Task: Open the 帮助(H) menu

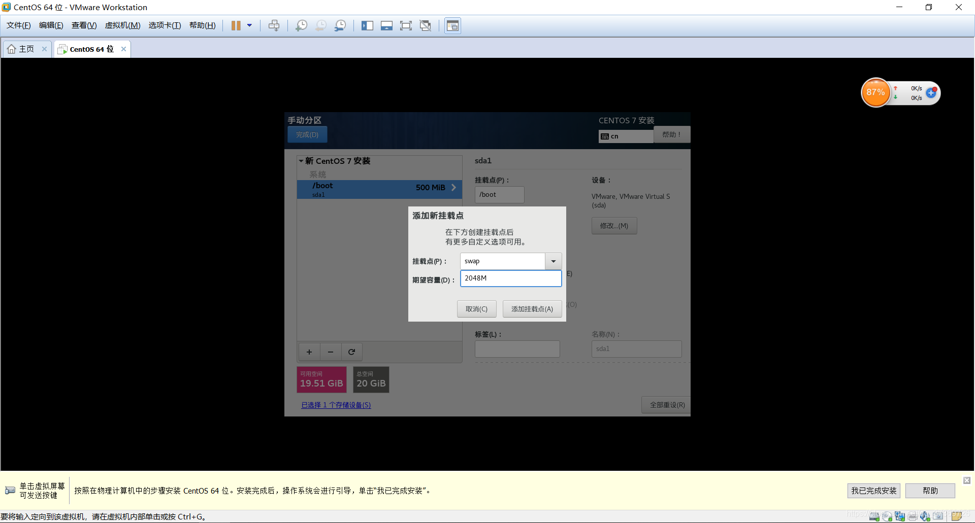Action: point(202,25)
